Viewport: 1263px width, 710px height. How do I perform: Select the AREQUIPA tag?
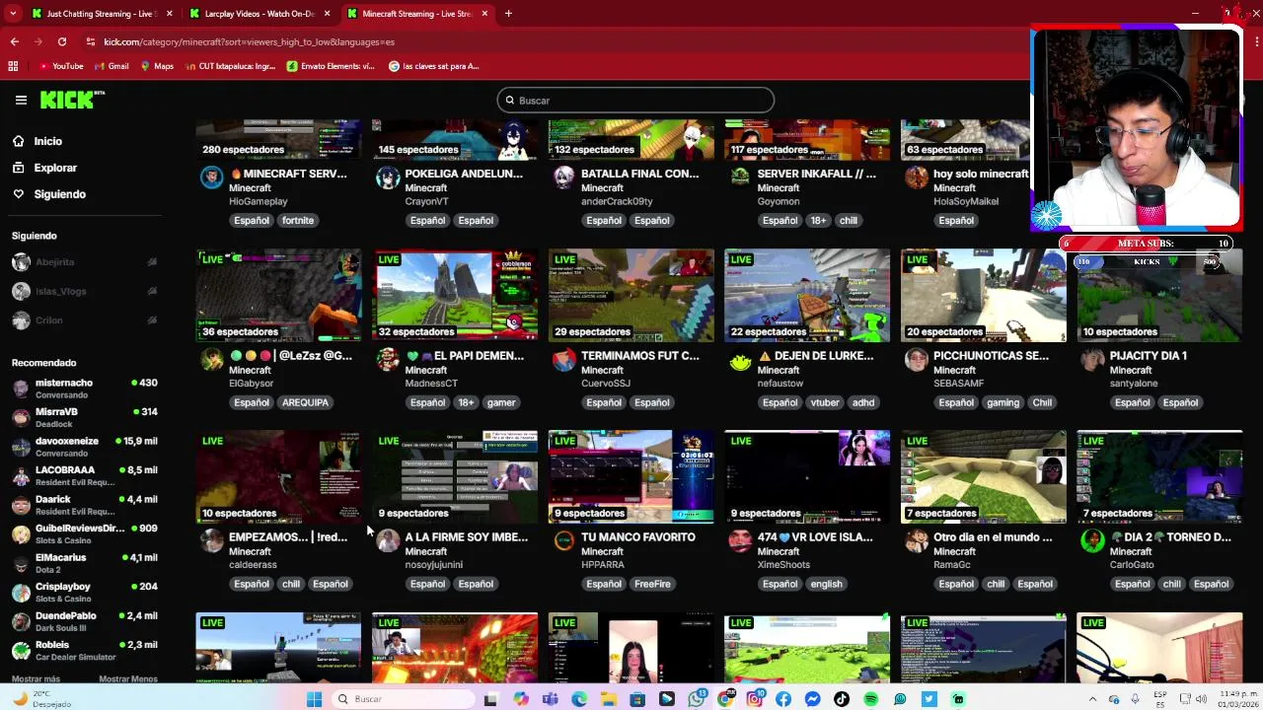(x=305, y=402)
